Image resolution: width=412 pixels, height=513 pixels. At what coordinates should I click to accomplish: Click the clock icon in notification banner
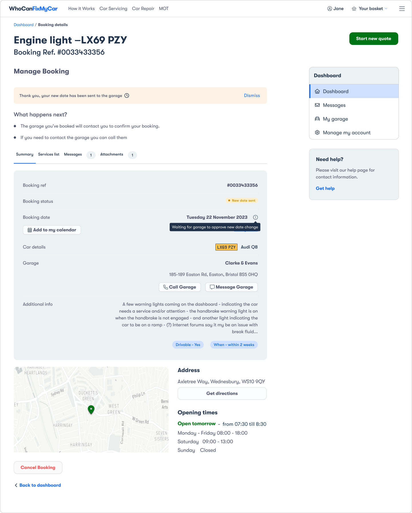click(x=127, y=96)
